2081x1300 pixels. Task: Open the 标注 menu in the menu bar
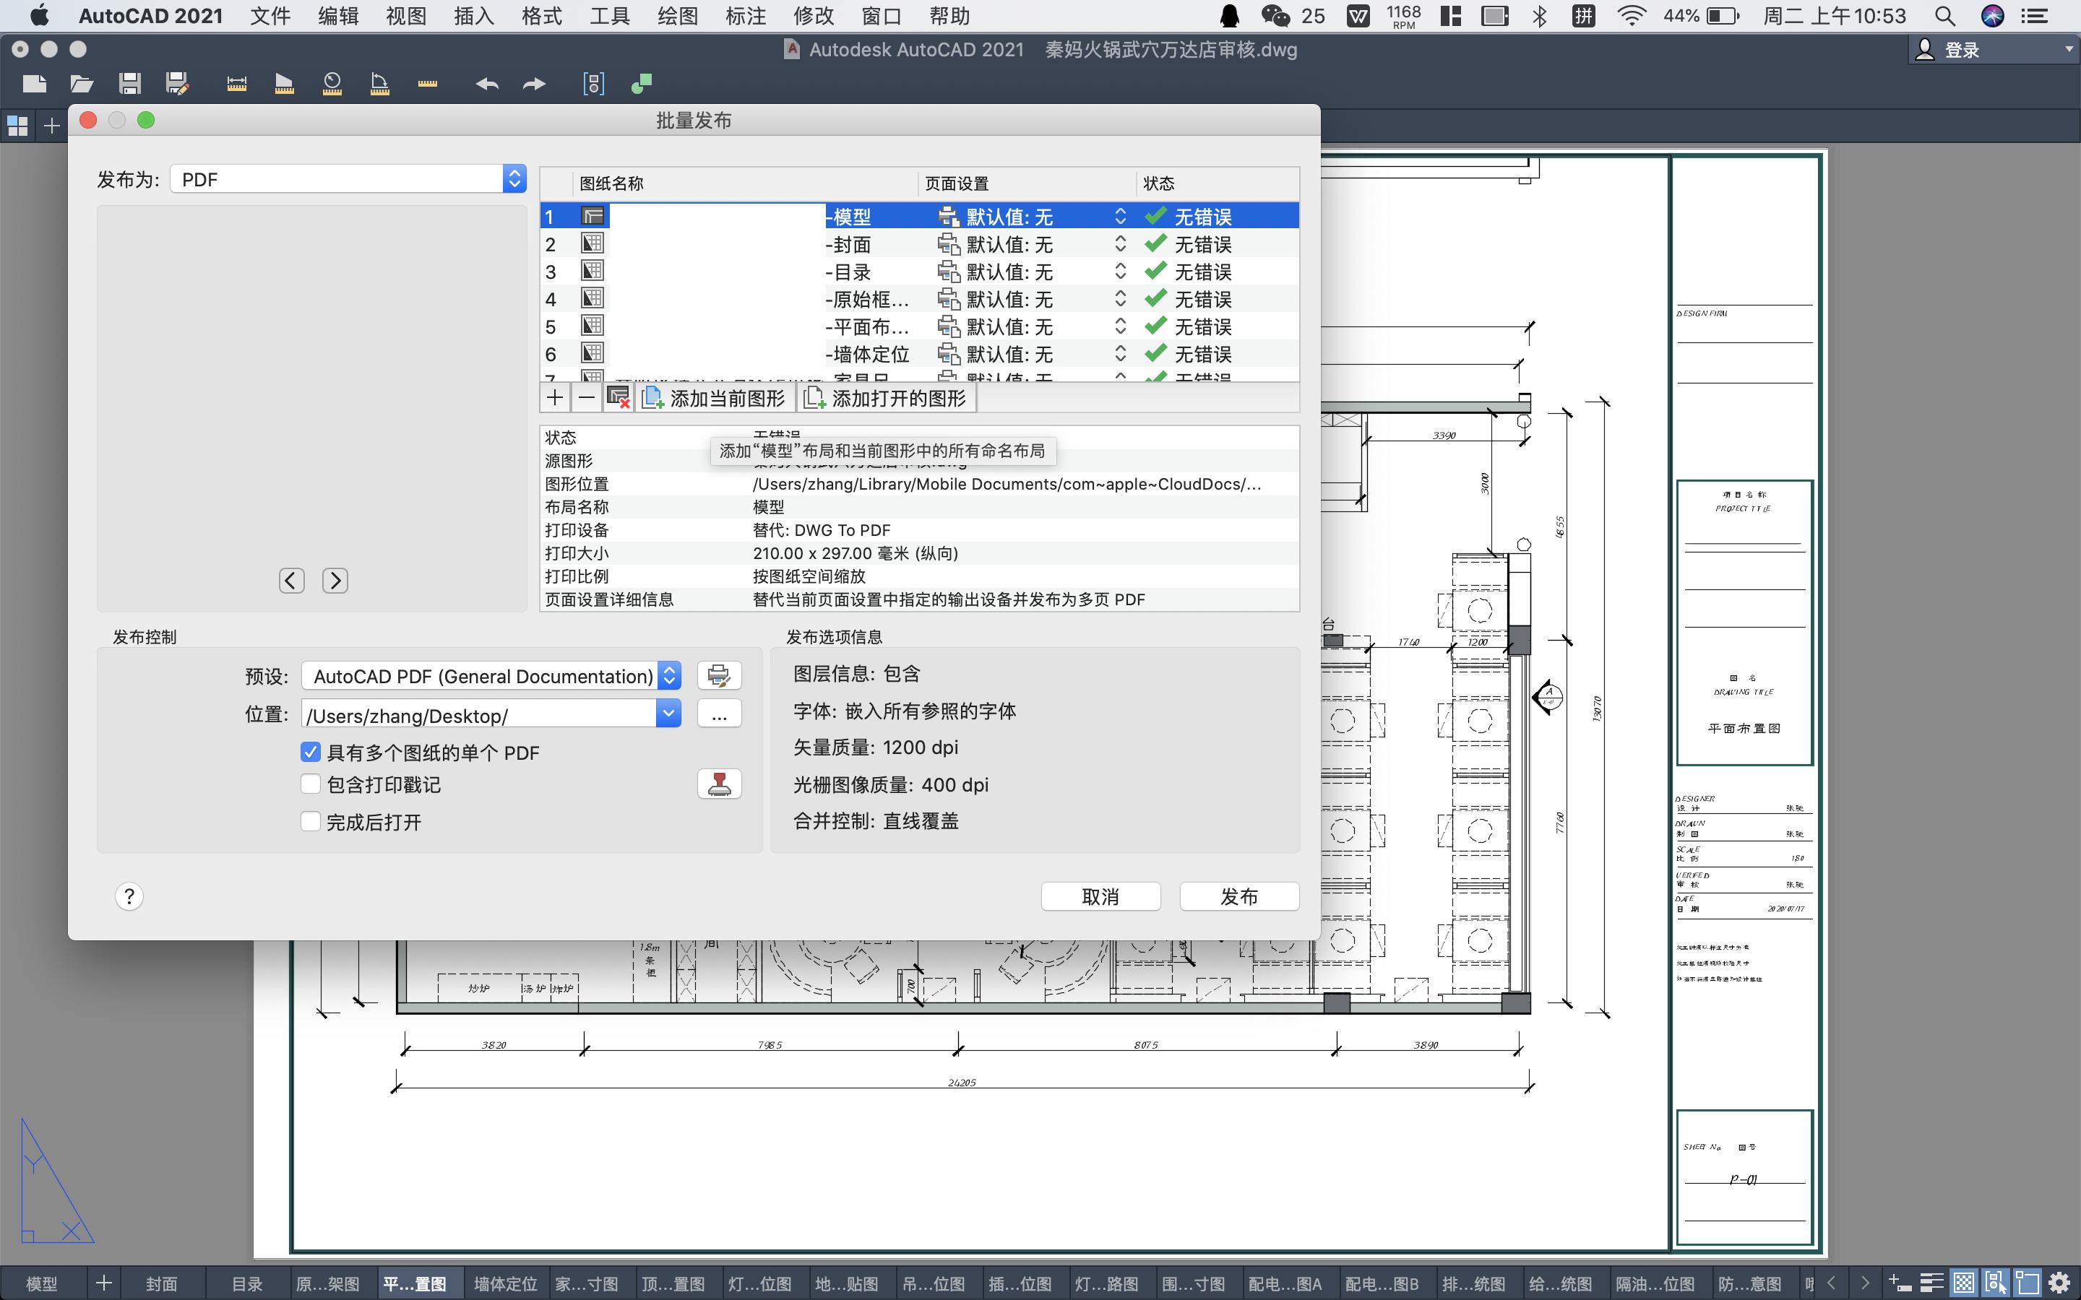pyautogui.click(x=745, y=15)
